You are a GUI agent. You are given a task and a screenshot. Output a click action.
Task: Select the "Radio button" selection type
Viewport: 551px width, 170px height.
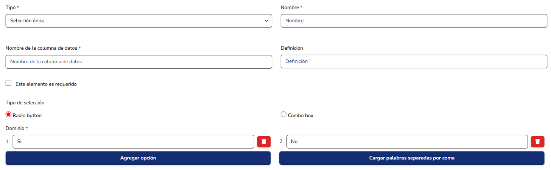click(x=9, y=115)
